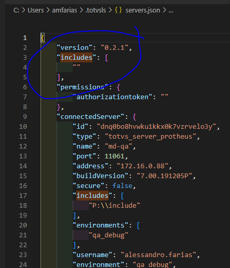
Task: Open the breadcrumb ellipsis symbol list
Action: click(171, 11)
